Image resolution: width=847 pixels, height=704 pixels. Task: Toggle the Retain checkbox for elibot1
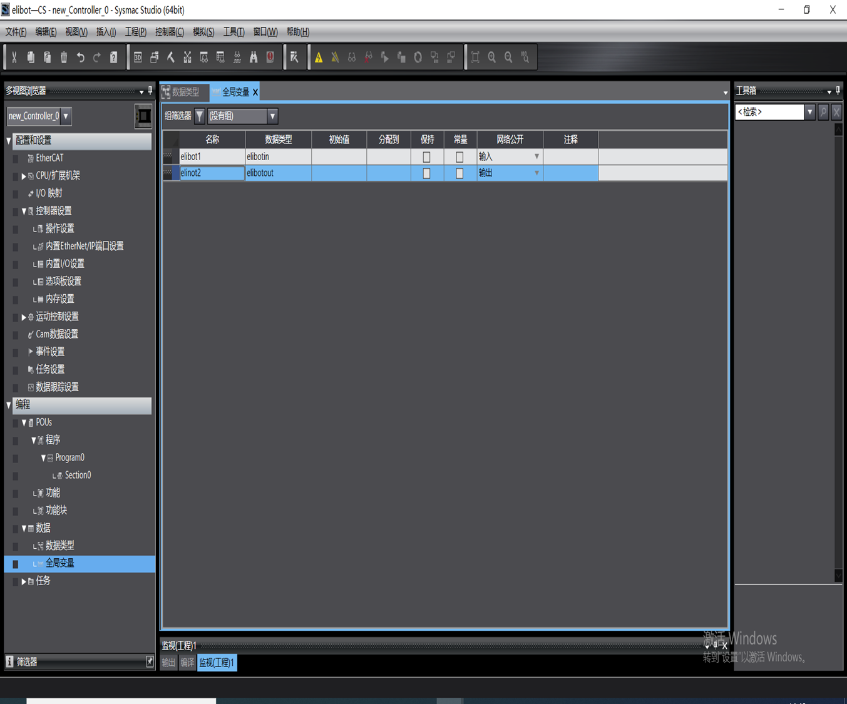point(426,157)
